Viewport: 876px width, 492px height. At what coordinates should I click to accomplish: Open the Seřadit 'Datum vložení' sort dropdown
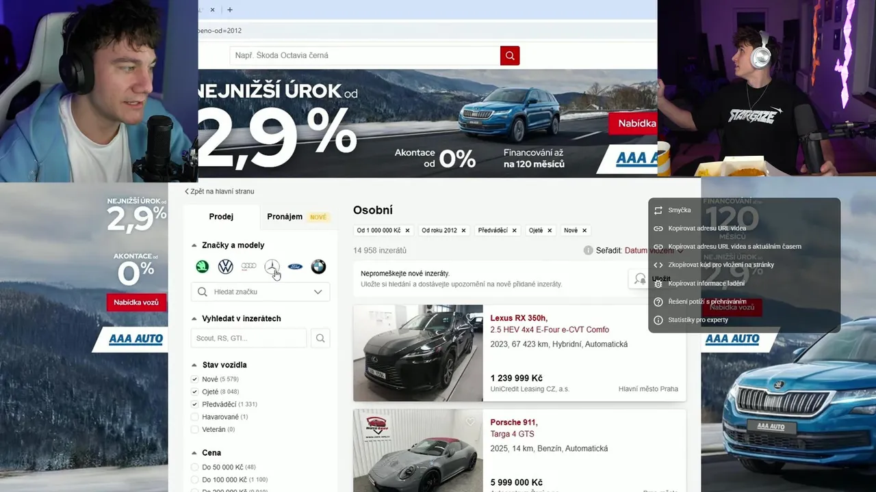tap(654, 251)
